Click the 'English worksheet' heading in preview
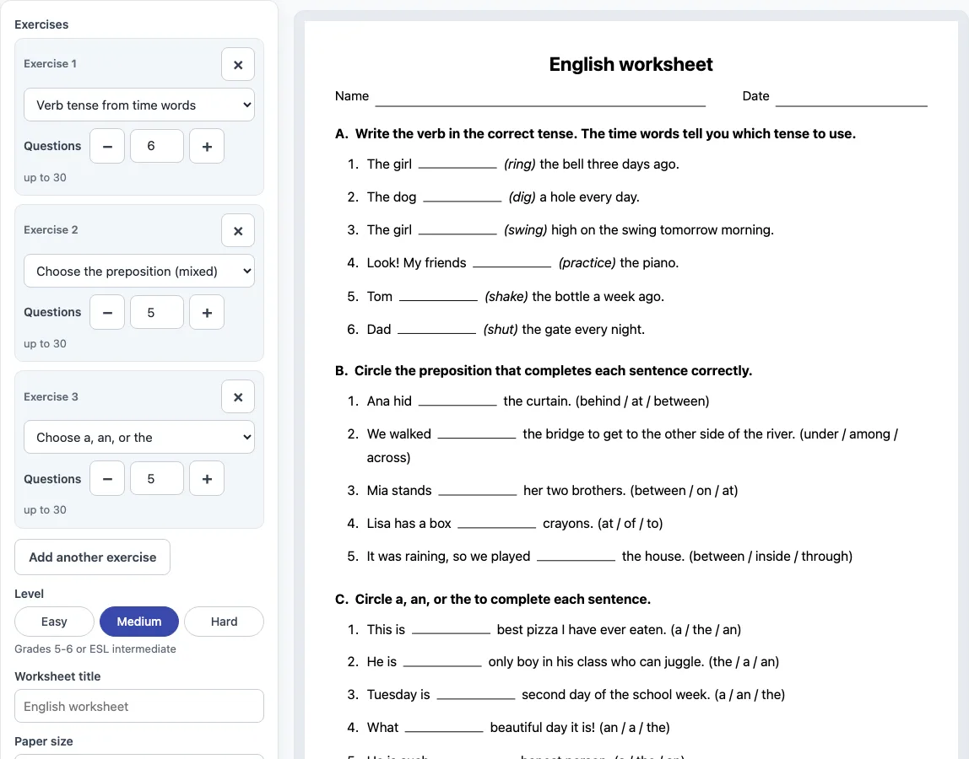 click(x=631, y=64)
